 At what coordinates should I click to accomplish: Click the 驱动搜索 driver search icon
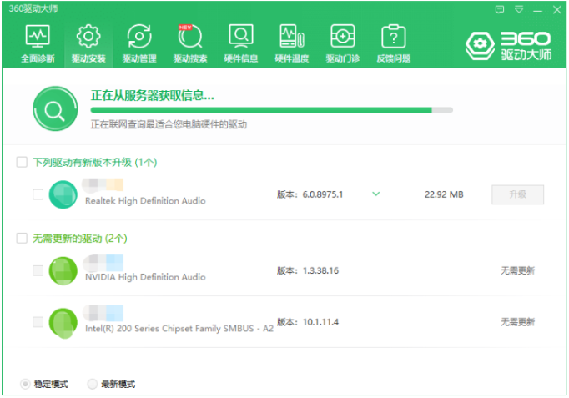coord(190,38)
